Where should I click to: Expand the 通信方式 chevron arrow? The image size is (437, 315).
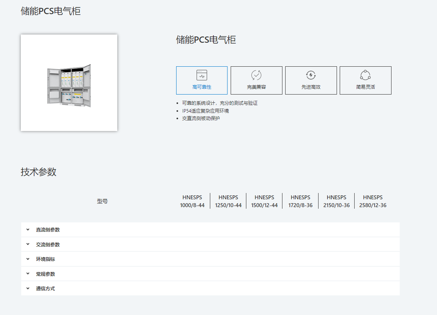click(x=28, y=288)
